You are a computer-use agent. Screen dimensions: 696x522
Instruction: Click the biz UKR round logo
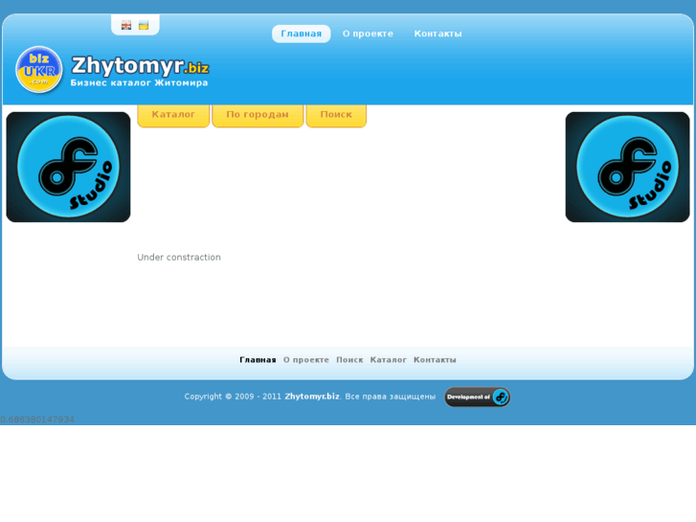(39, 70)
